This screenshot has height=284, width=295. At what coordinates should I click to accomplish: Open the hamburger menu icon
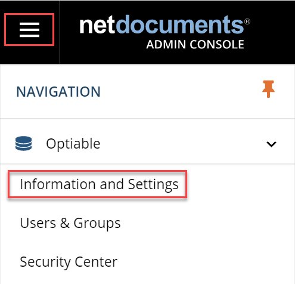click(x=29, y=30)
